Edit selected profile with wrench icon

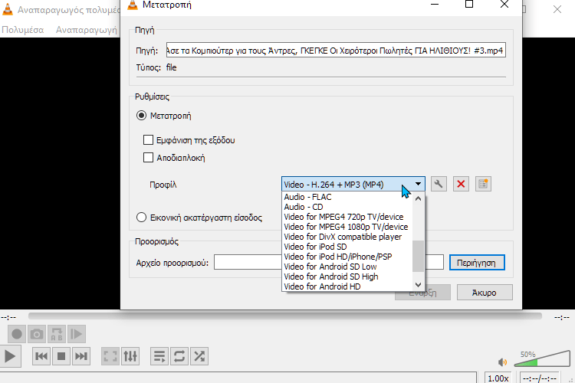[x=439, y=184]
